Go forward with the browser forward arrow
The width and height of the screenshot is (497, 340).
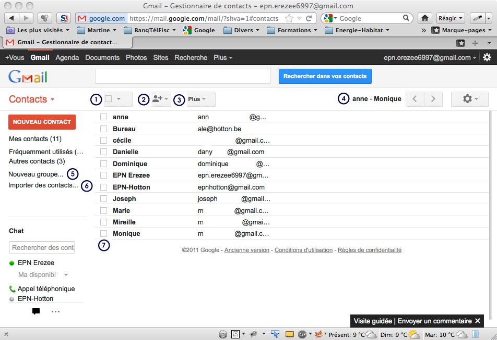[x=26, y=18]
